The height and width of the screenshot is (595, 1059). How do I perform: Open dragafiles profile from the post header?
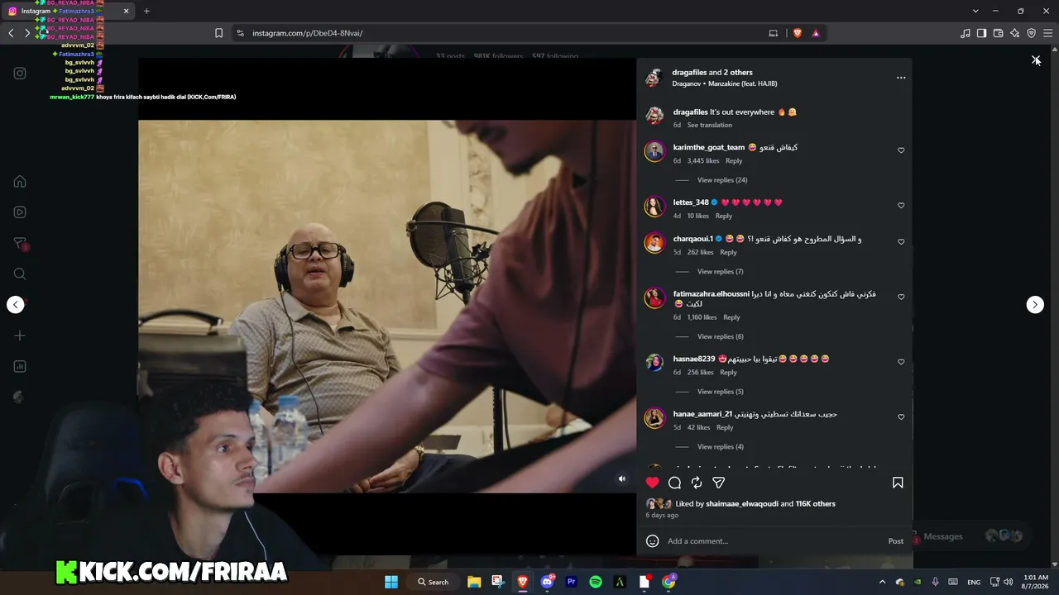point(689,73)
